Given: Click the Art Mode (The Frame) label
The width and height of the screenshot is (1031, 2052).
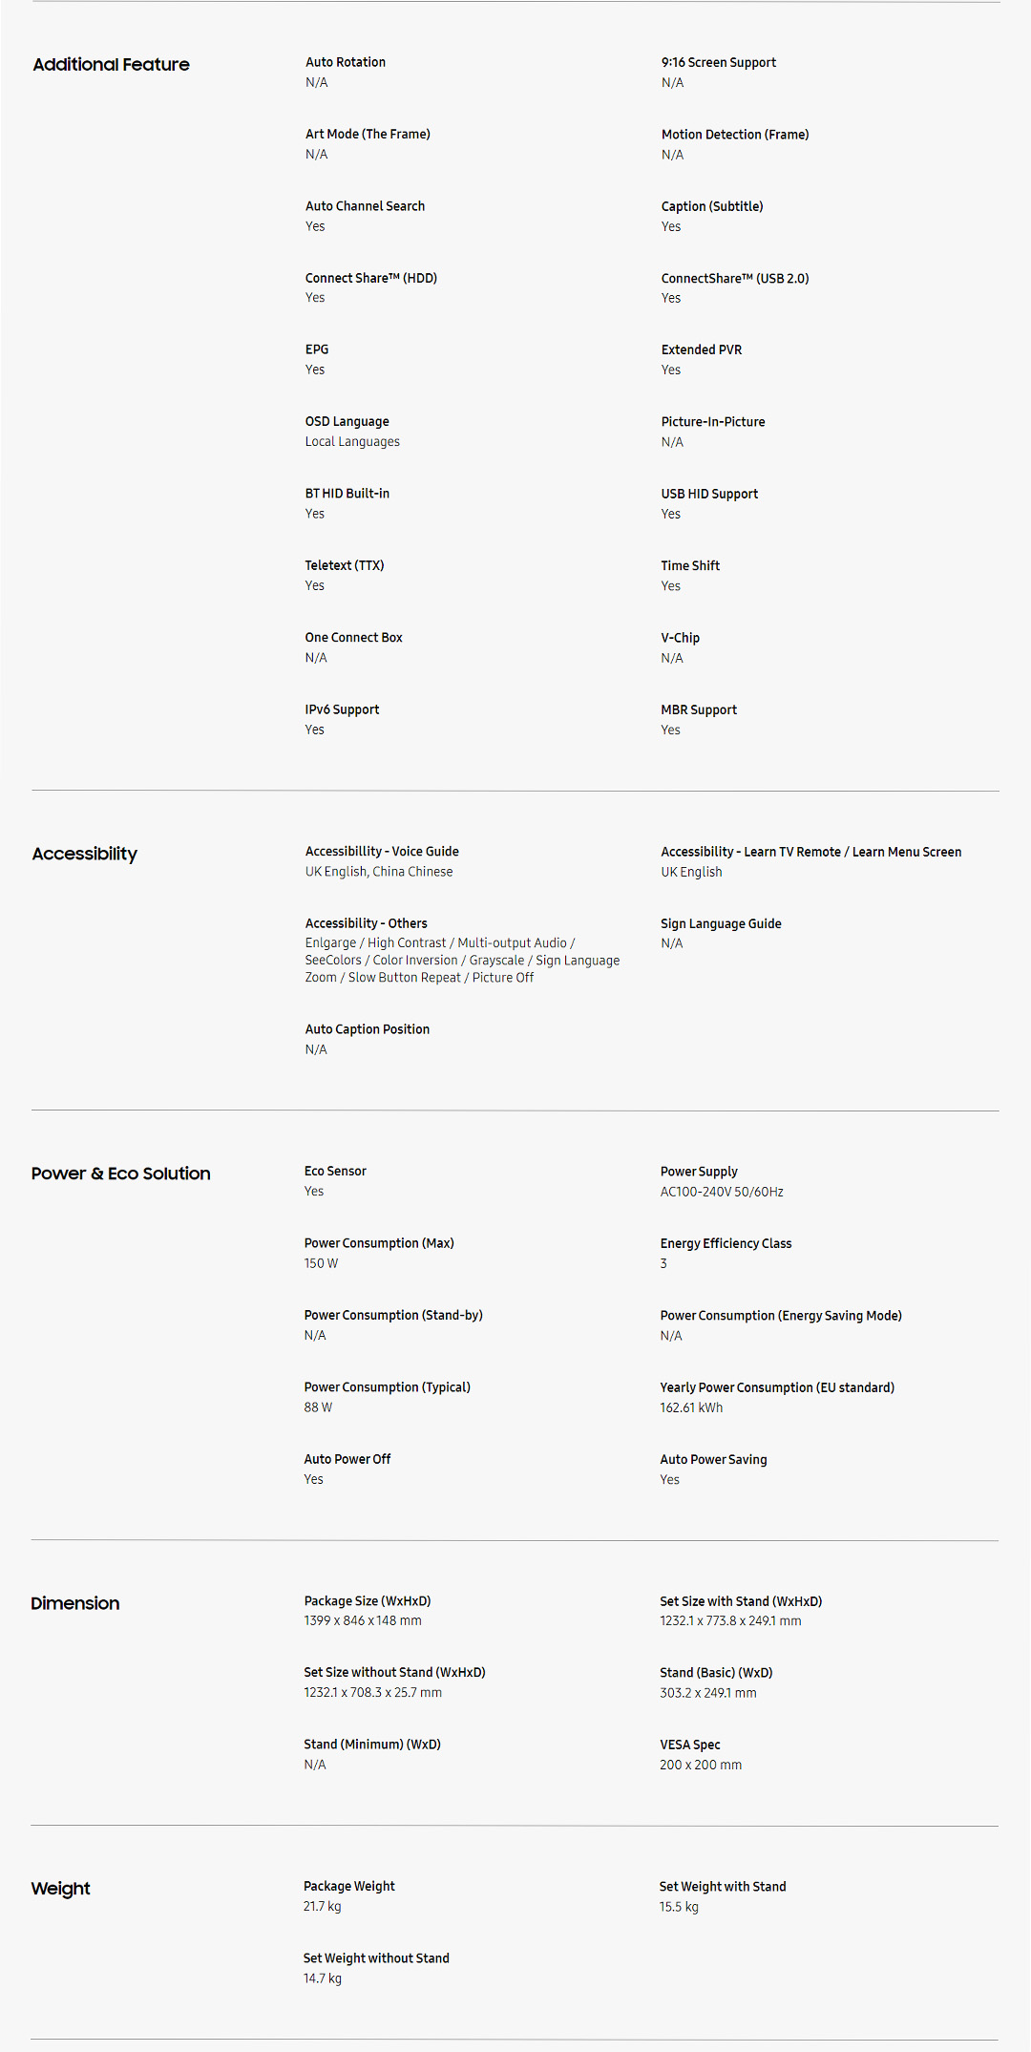Looking at the screenshot, I should pos(368,134).
